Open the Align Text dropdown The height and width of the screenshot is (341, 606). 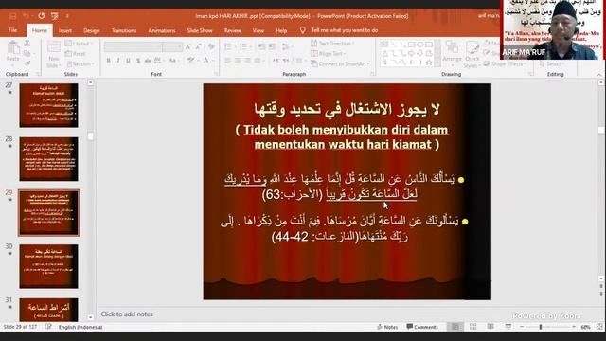pos(329,53)
